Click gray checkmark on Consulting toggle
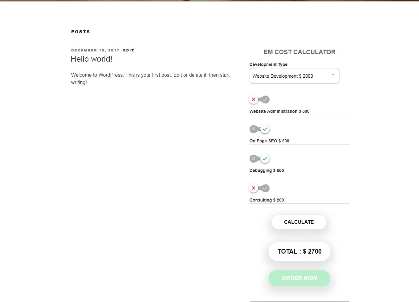This screenshot has width=419, height=302. (265, 188)
